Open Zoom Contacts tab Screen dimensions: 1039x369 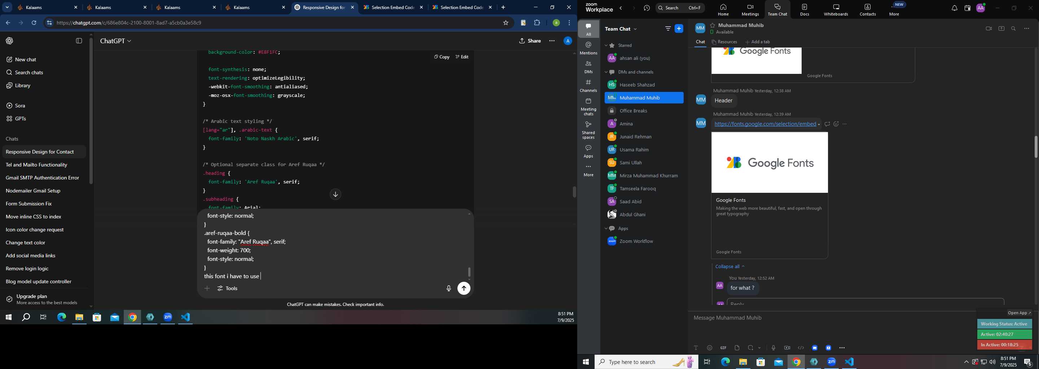(x=868, y=10)
